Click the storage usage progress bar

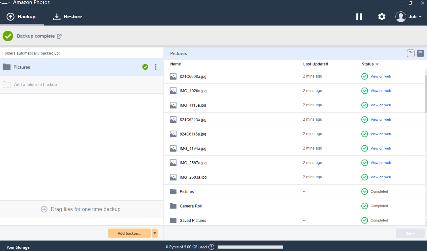pyautogui.click(x=250, y=247)
